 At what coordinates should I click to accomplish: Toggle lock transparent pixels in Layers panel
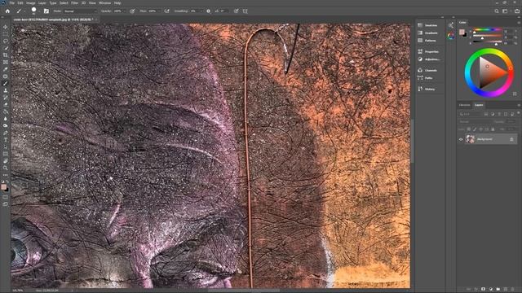[469, 129]
